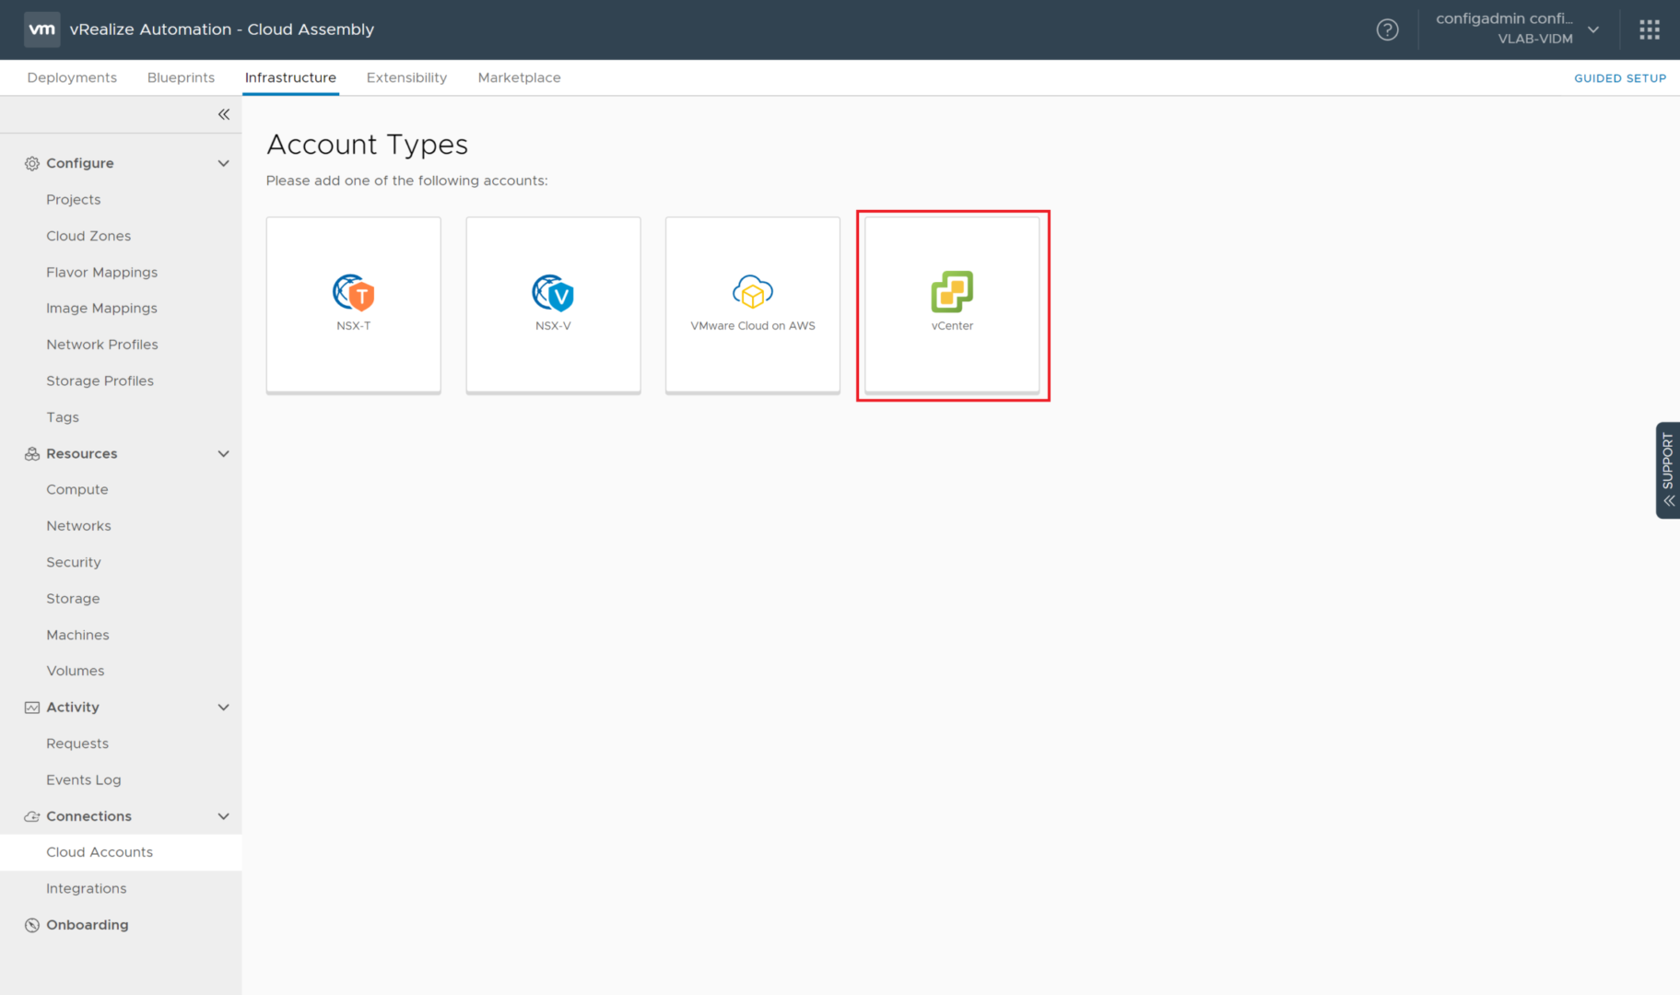This screenshot has height=995, width=1680.
Task: Collapse the Activity section chevron
Action: pos(223,708)
